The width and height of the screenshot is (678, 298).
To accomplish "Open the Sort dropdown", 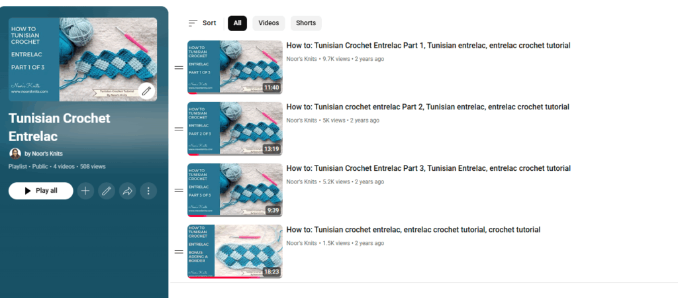I will point(202,23).
